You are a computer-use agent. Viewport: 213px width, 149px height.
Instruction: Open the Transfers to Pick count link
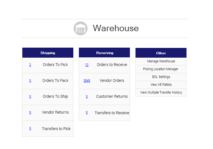pos(30,128)
